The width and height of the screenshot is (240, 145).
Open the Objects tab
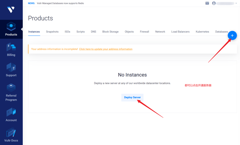(129, 32)
